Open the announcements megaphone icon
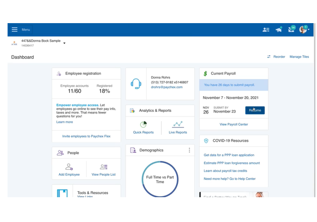 tap(279, 30)
